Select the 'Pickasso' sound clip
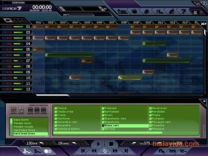The height and width of the screenshot is (156, 208). point(157,118)
